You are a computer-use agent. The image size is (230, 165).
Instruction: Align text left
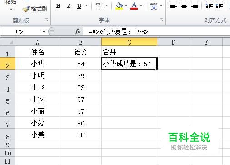(174, 5)
